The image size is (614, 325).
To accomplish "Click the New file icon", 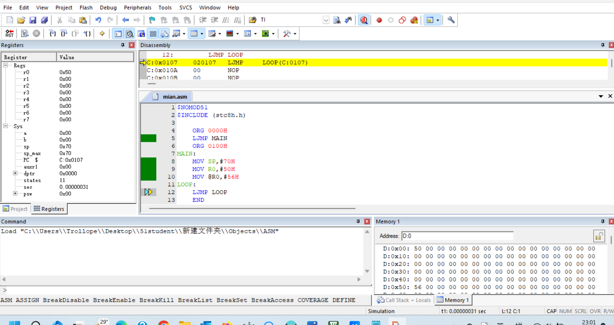I will click(x=10, y=20).
